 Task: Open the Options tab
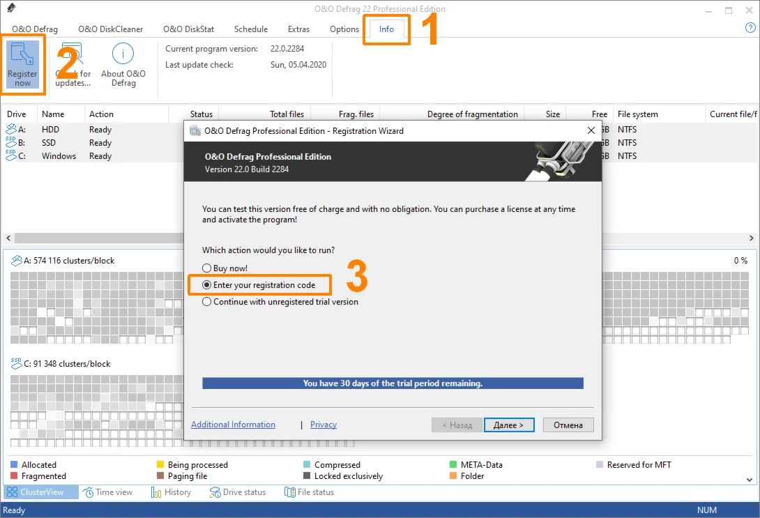pos(344,29)
